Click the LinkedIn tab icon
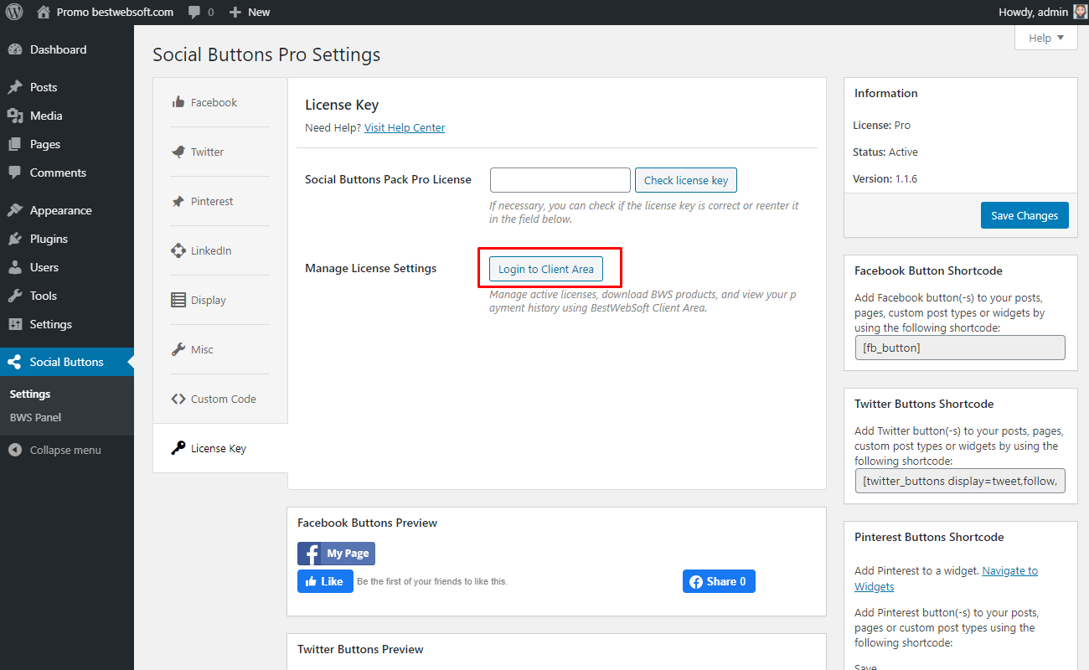Viewport: 1089px width, 670px height. (178, 250)
